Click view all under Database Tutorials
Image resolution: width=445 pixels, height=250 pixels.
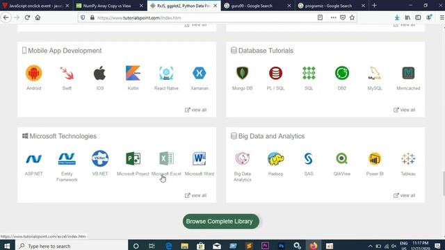tap(405, 110)
